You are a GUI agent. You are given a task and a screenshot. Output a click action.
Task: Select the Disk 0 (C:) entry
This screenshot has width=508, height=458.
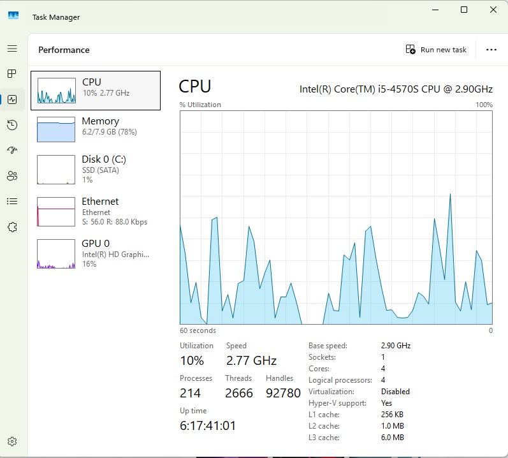(96, 170)
